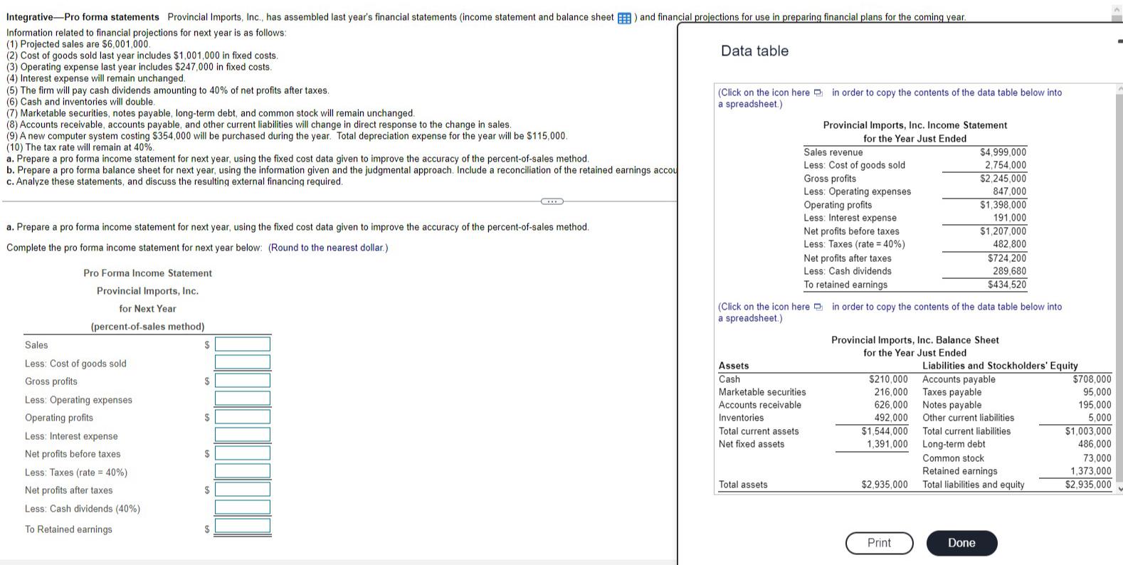Click the Pro Forma Income Statement heading

[x=147, y=273]
